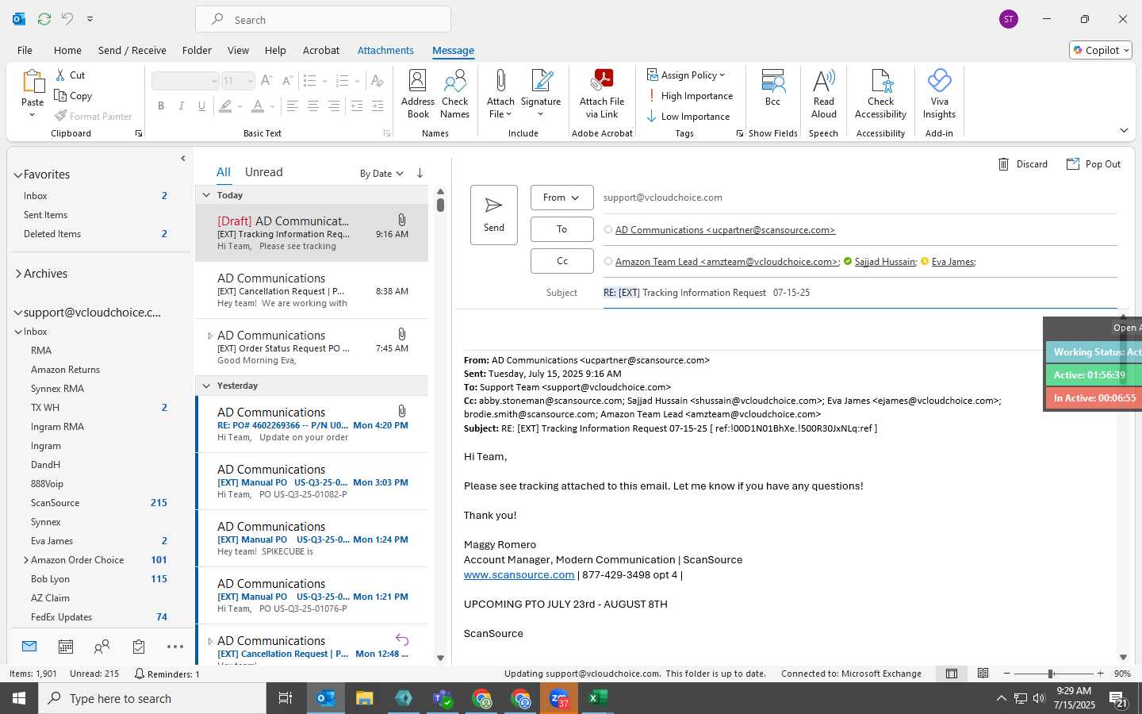Open the People contacts icon
Viewport: 1142px width, 714px height.
pos(102,647)
